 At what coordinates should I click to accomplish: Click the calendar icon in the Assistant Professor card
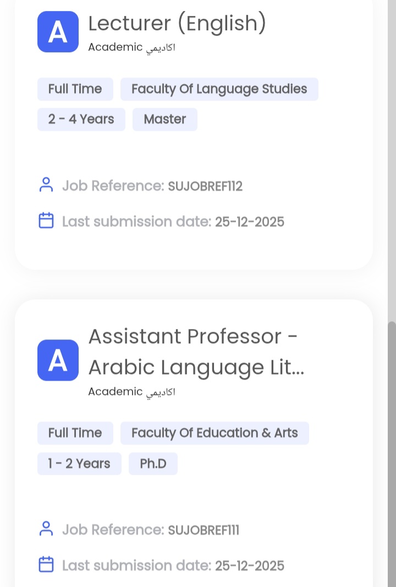click(46, 565)
